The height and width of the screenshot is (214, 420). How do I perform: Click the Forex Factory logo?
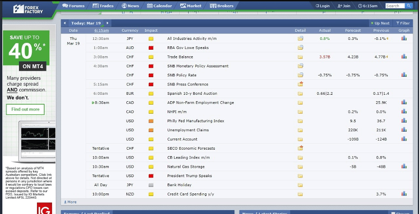28,8
